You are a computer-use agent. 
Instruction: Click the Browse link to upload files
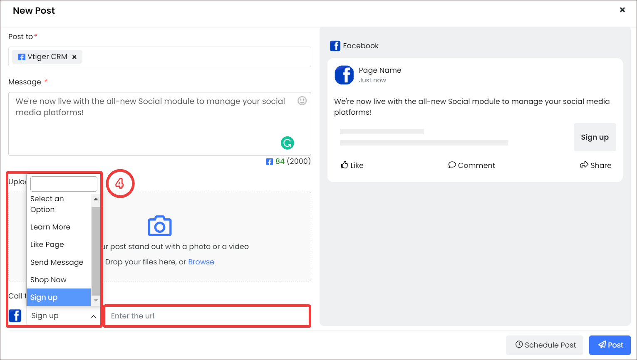(201, 261)
